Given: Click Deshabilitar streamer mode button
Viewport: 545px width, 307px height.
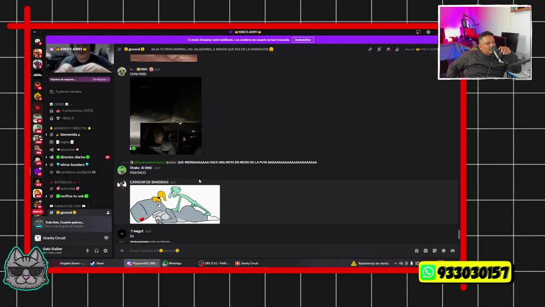Looking at the screenshot, I should tap(303, 40).
